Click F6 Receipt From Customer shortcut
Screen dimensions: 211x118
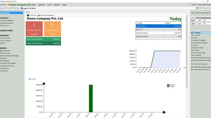pyautogui.click(x=199, y=43)
